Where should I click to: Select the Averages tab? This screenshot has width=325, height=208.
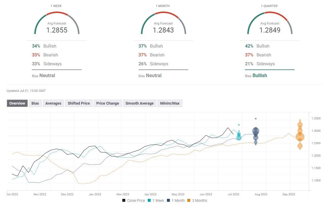coord(53,103)
